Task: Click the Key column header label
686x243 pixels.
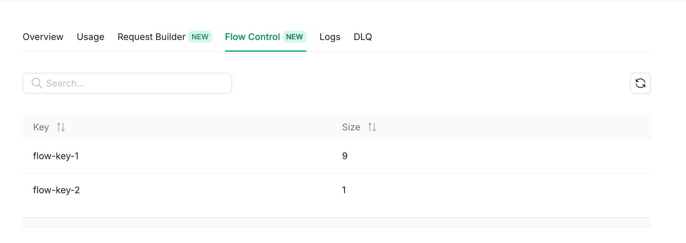Action: (41, 127)
